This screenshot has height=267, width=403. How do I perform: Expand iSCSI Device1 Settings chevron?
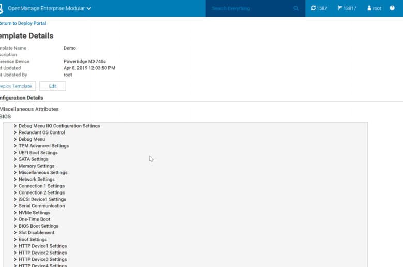coord(15,199)
